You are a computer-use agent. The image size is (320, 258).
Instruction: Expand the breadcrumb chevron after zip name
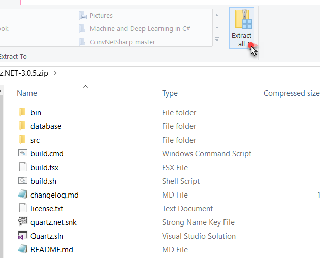click(x=55, y=73)
